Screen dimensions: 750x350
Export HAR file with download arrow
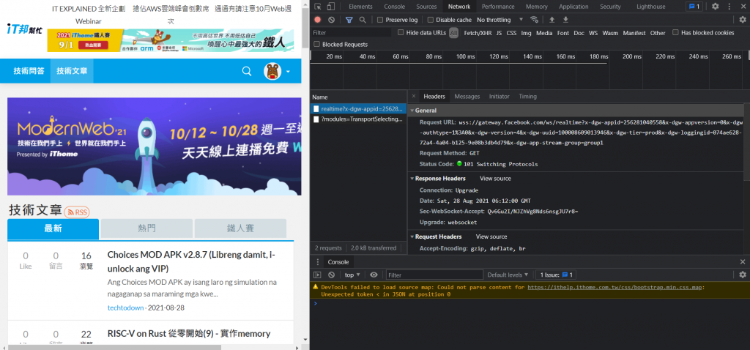pos(565,20)
